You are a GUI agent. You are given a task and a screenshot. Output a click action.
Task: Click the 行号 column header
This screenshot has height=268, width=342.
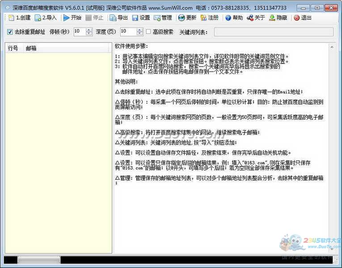(14, 48)
